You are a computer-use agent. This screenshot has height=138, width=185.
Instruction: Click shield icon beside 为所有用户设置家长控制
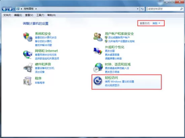pyautogui.click(x=106, y=41)
